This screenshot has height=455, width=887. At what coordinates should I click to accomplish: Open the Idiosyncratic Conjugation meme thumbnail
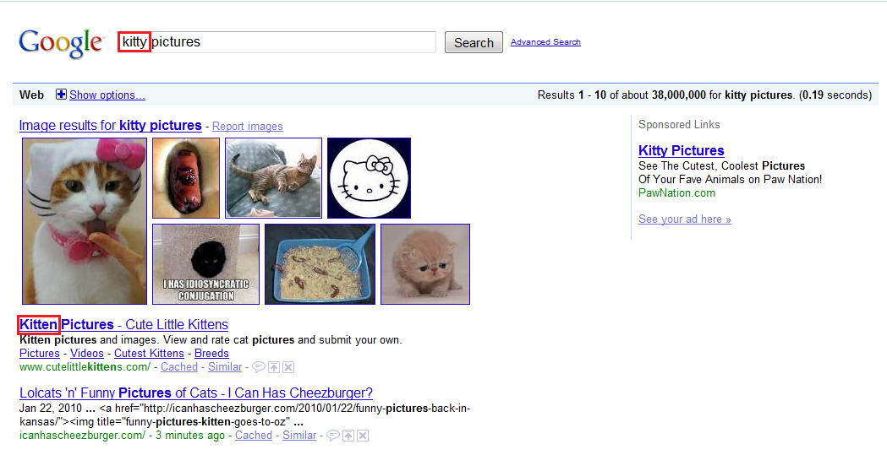coord(206,264)
